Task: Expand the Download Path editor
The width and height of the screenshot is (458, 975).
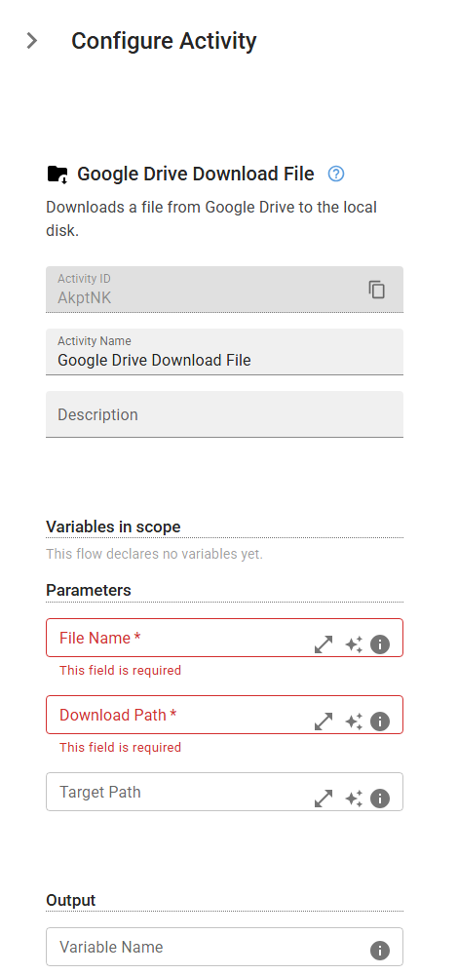Action: [324, 721]
